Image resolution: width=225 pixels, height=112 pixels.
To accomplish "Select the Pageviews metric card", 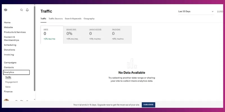I will (120, 35).
